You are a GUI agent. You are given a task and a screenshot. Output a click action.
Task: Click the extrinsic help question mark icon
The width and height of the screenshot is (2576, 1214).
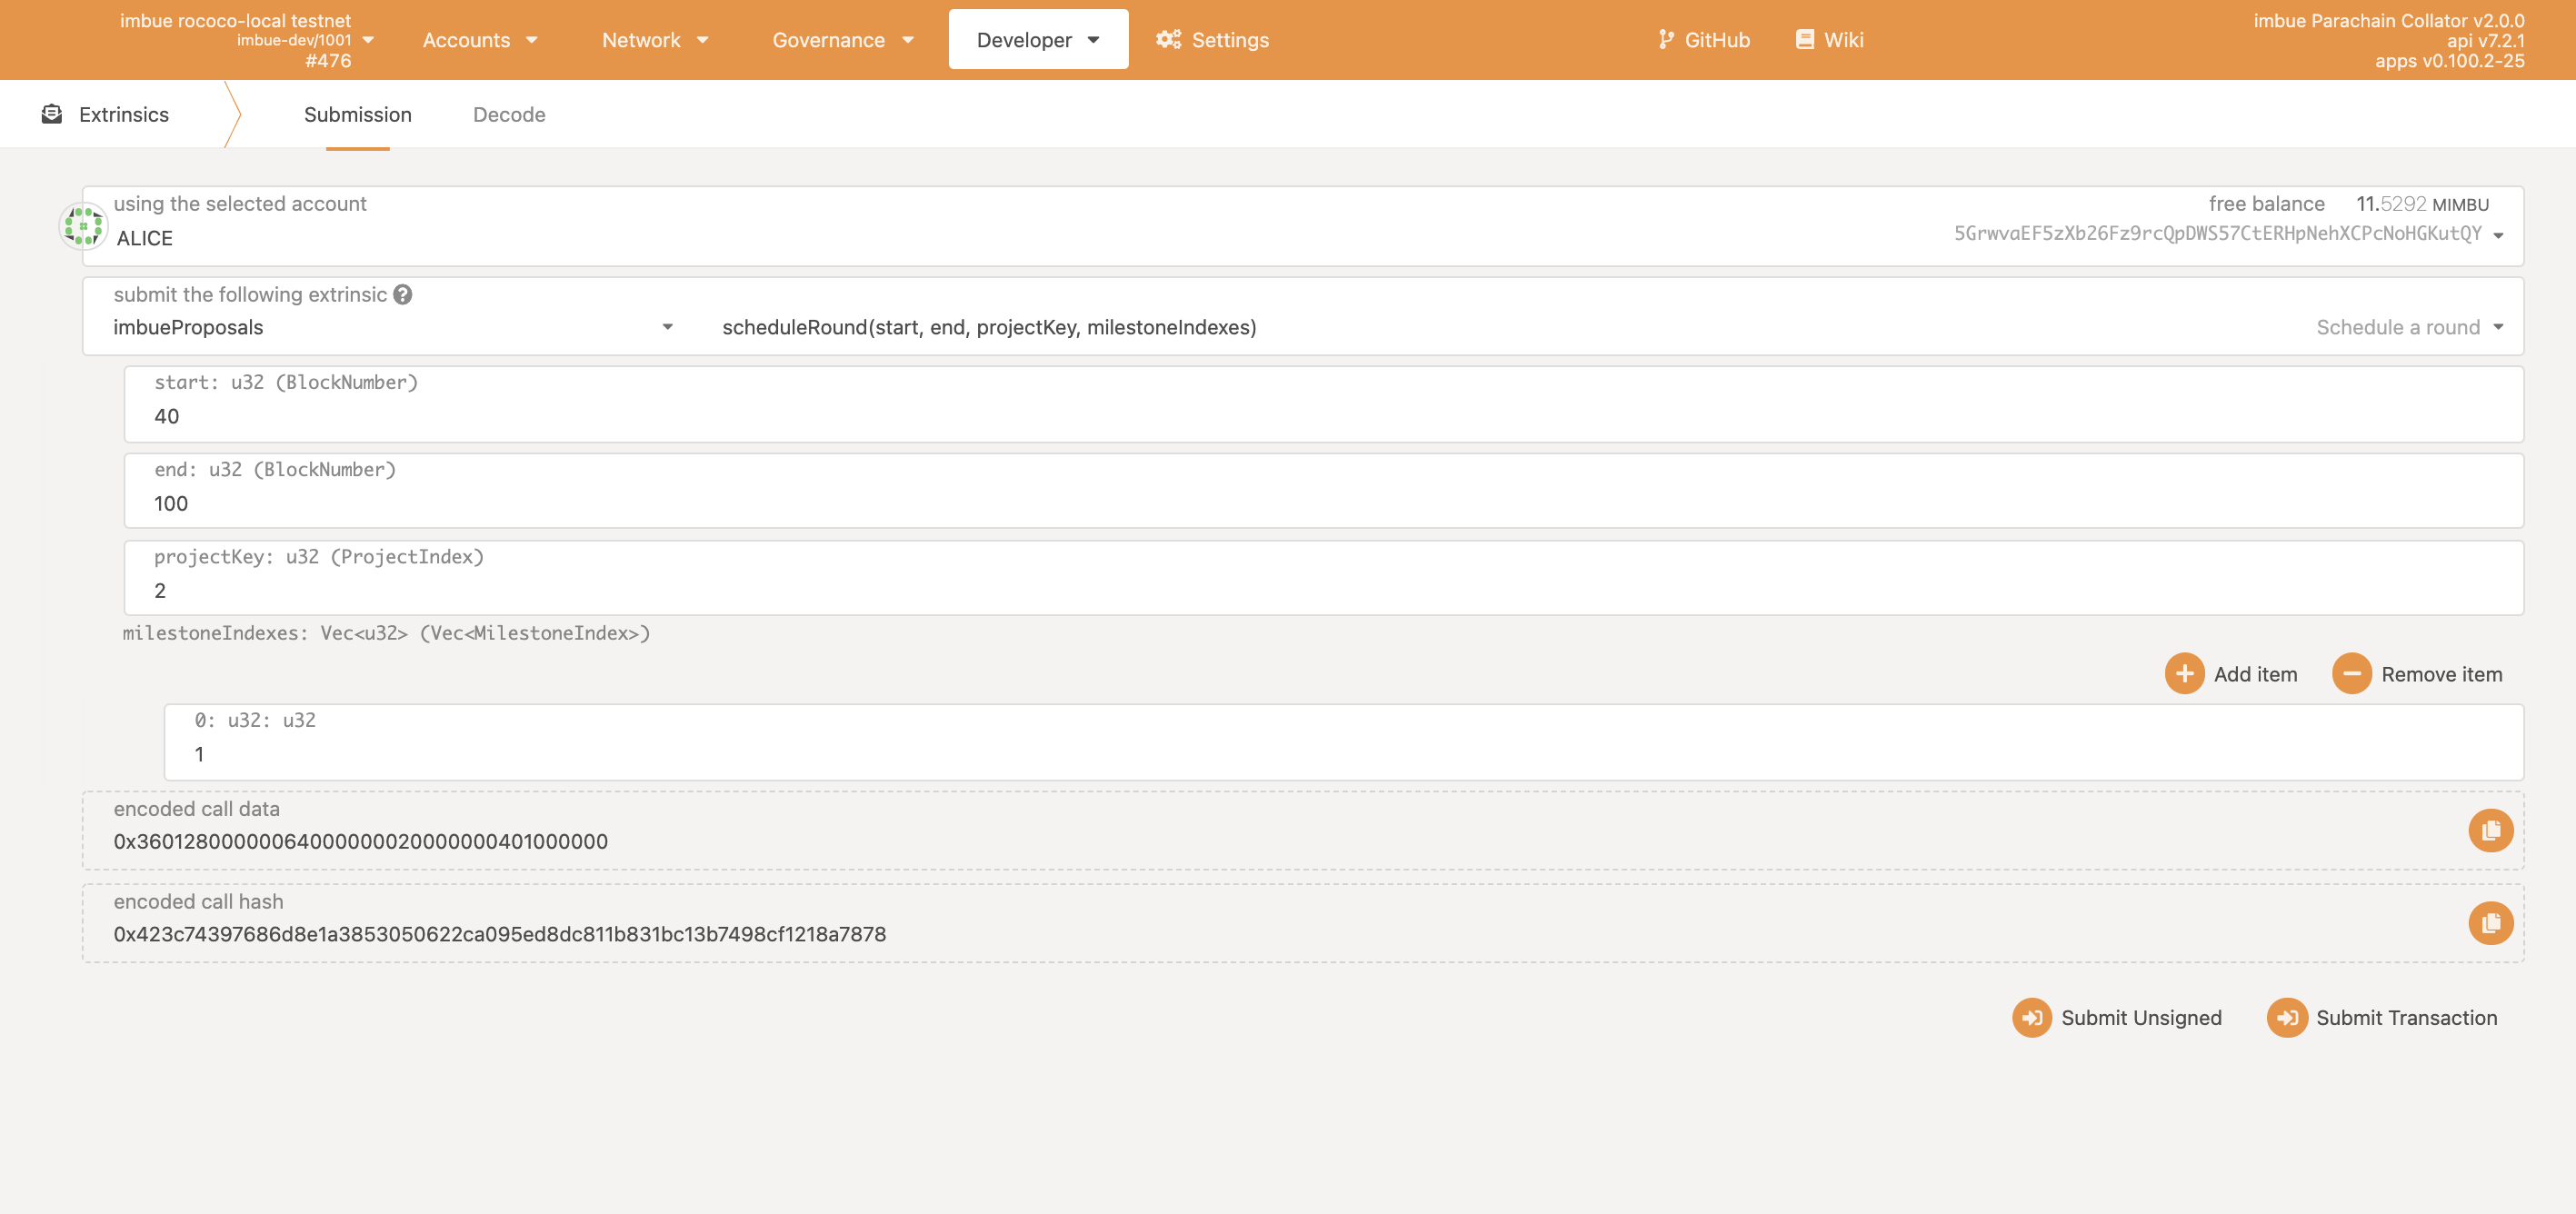pos(402,295)
